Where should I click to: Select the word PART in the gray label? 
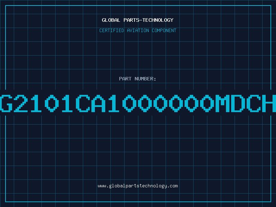tap(125, 79)
